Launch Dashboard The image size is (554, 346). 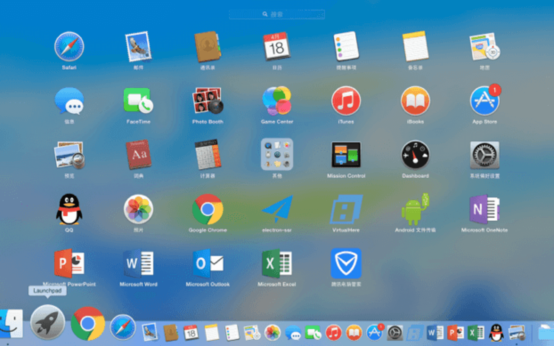(415, 155)
